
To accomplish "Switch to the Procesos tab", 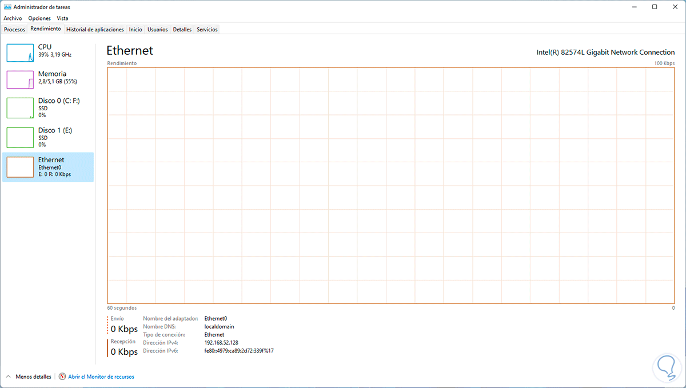I will click(14, 29).
